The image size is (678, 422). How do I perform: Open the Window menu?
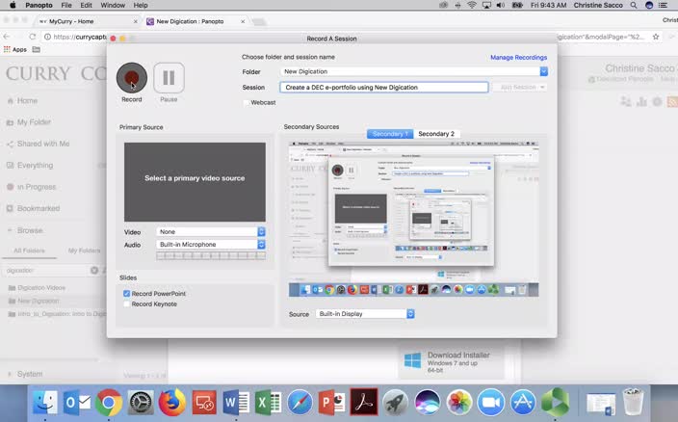113,5
